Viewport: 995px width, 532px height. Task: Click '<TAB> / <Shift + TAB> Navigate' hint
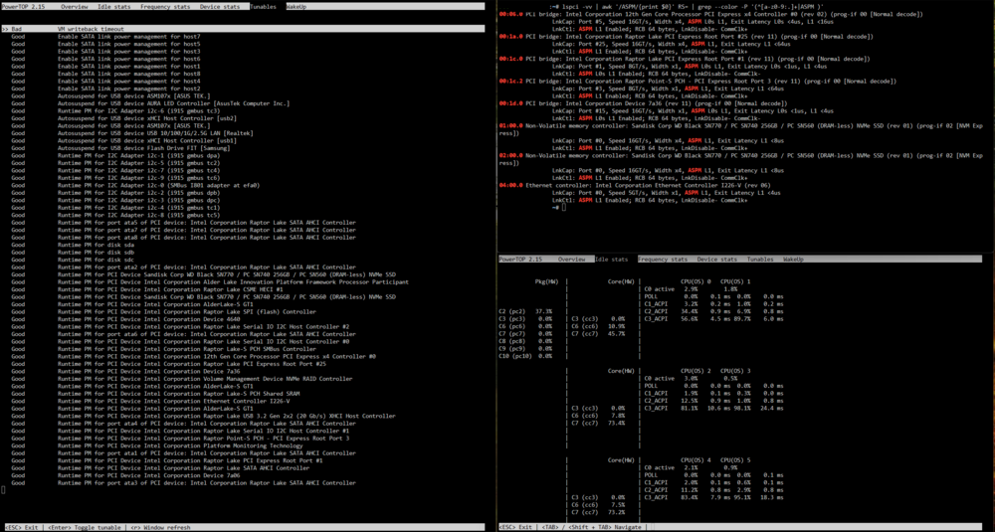(x=592, y=528)
